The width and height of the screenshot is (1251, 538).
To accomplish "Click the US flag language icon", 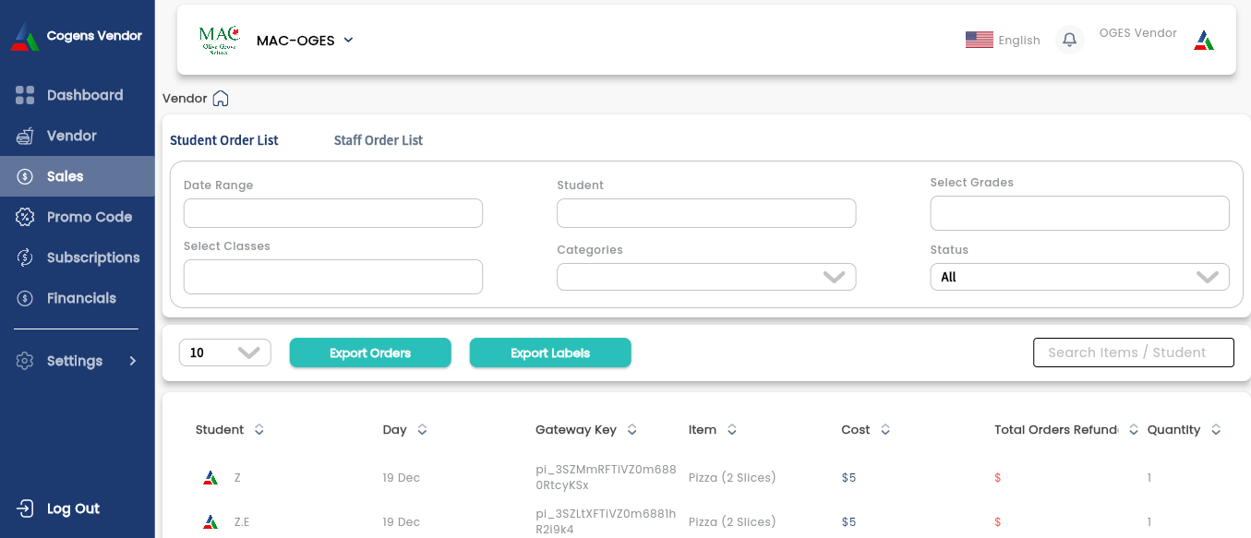I will (x=979, y=40).
